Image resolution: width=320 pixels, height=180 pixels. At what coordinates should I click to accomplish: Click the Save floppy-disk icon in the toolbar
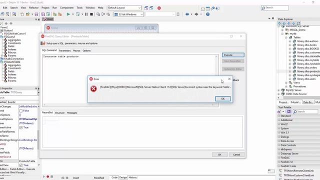point(36,14)
